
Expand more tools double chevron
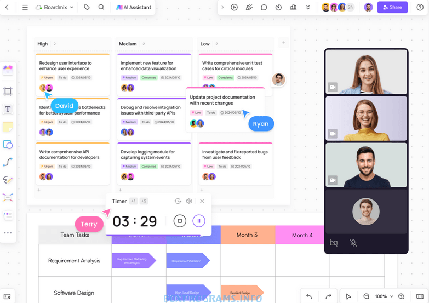308,7
